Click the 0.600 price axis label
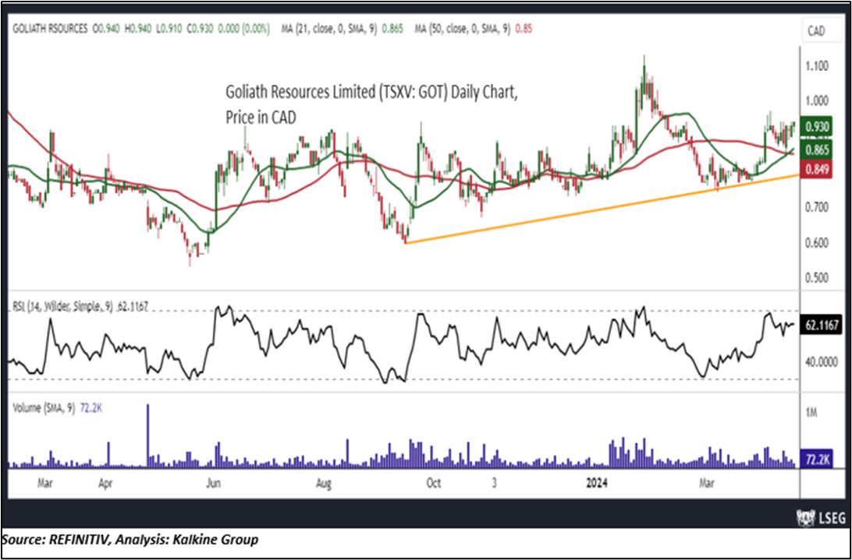 (817, 242)
